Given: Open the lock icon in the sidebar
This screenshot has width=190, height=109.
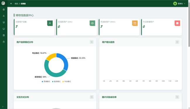Looking at the screenshot, I should point(4,42).
